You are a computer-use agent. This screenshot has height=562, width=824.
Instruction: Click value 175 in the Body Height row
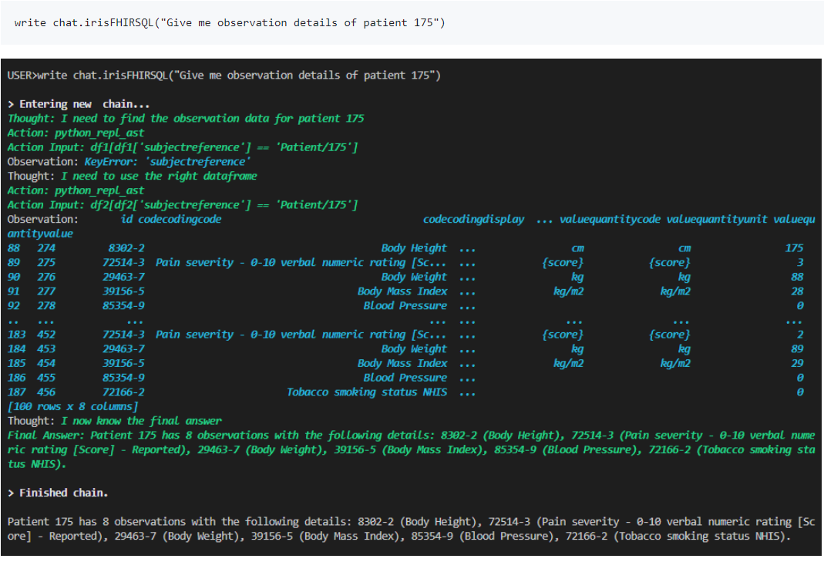(794, 248)
